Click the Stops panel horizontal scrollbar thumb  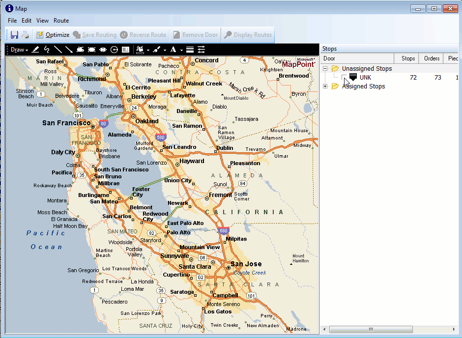point(371,329)
